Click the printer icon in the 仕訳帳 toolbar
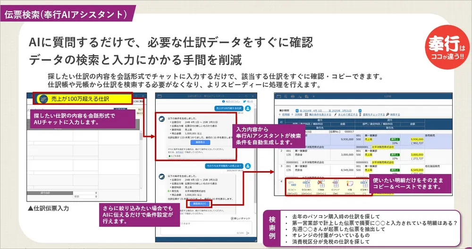The height and width of the screenshot is (249, 472). click(293, 97)
